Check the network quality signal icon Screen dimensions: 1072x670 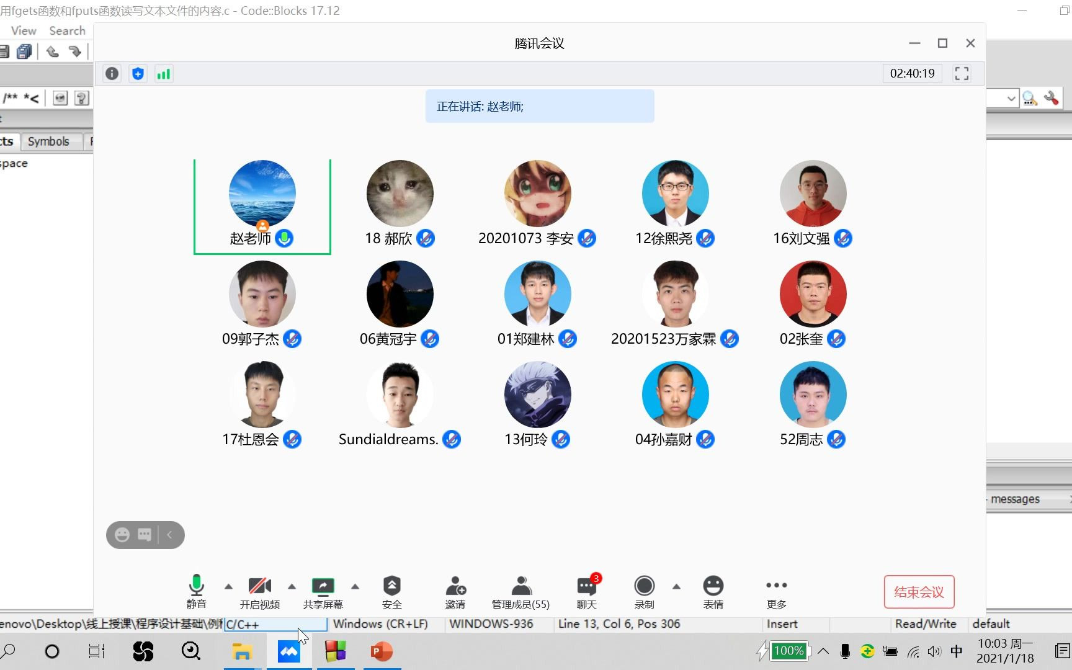point(164,73)
